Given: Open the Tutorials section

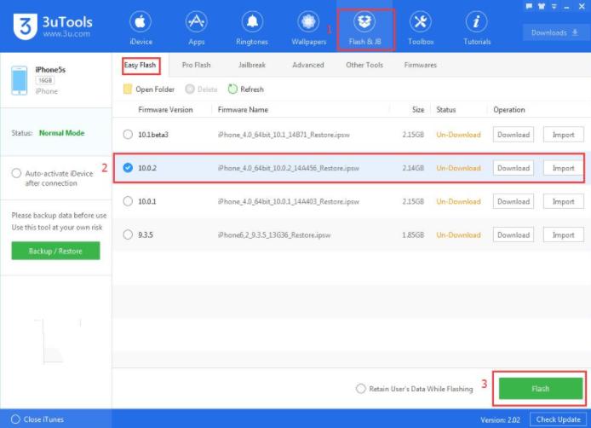Looking at the screenshot, I should tap(477, 29).
